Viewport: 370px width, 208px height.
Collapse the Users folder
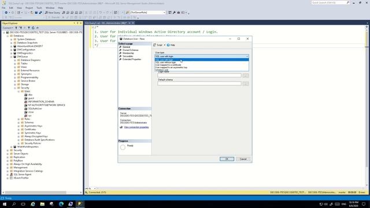pos(18,91)
